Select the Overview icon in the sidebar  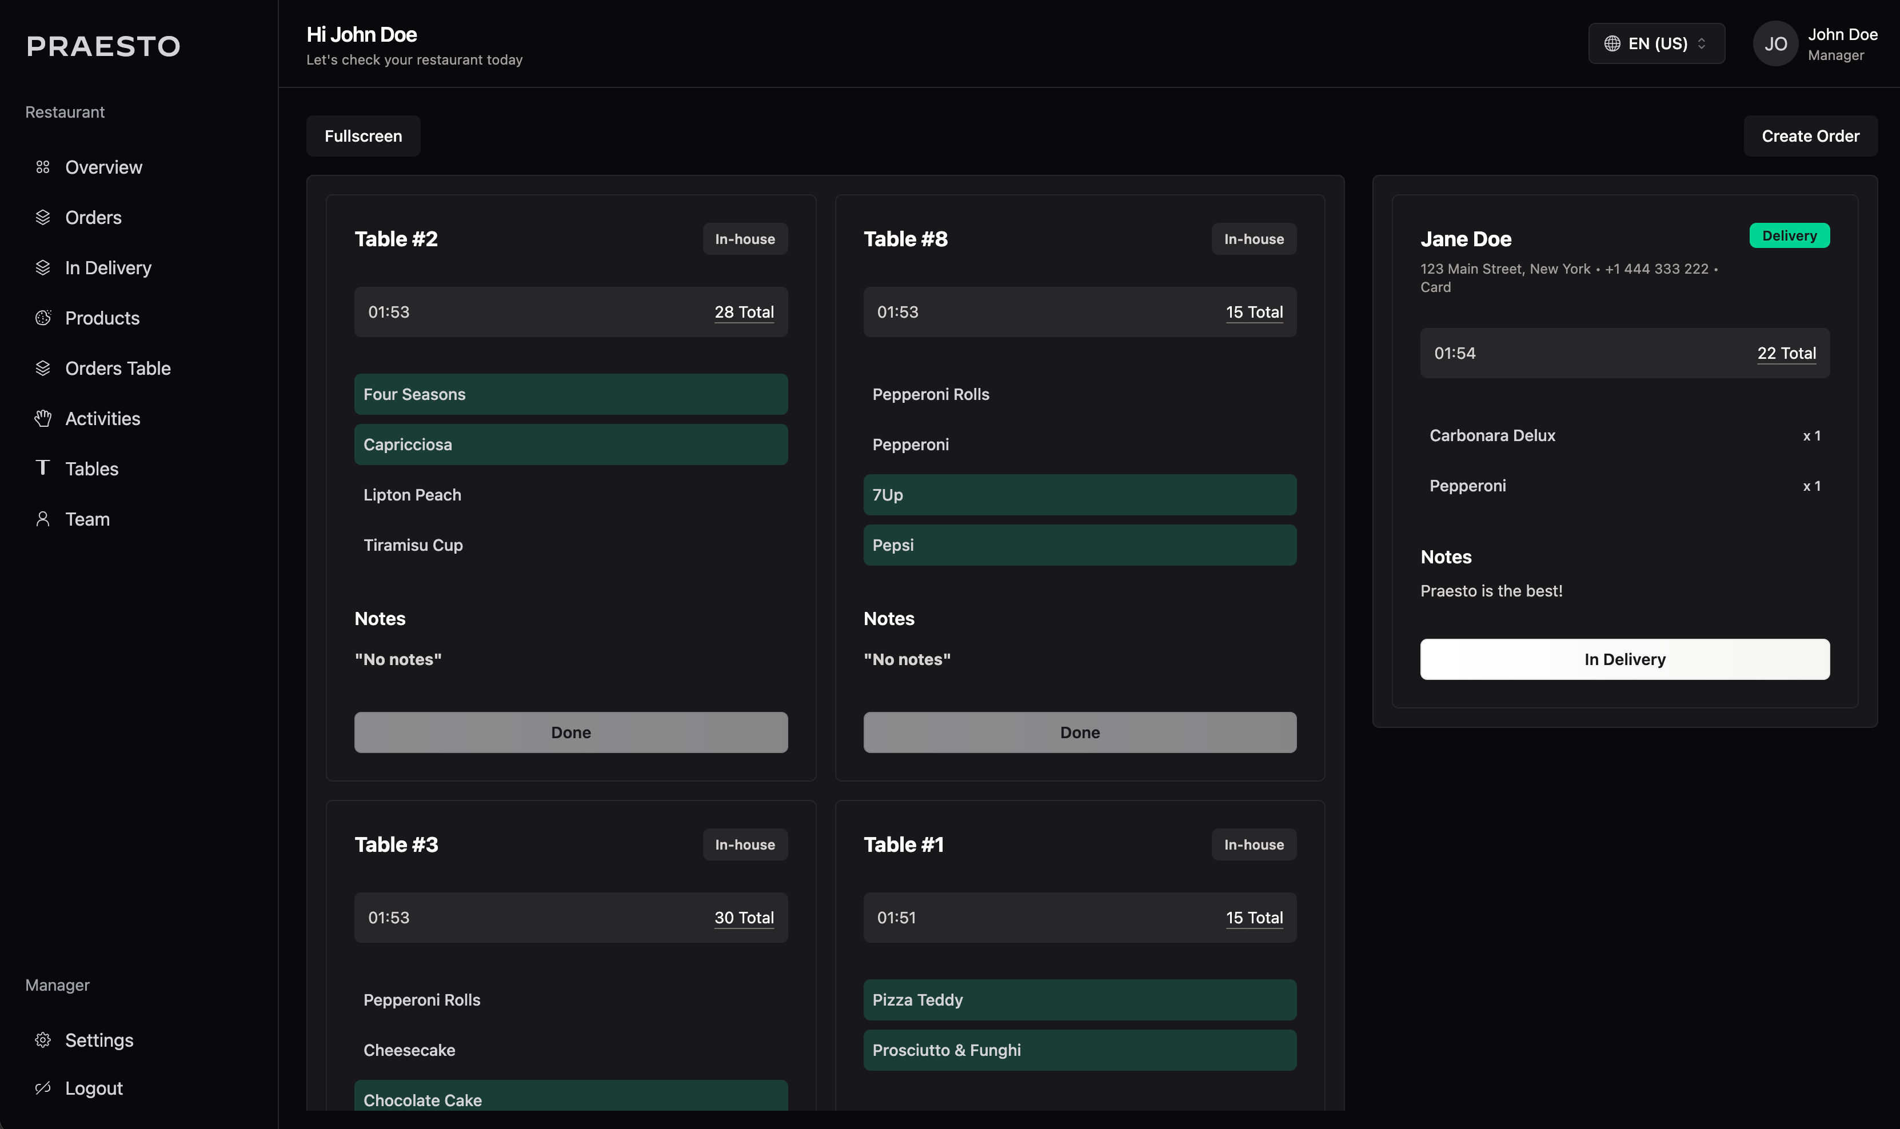(43, 167)
